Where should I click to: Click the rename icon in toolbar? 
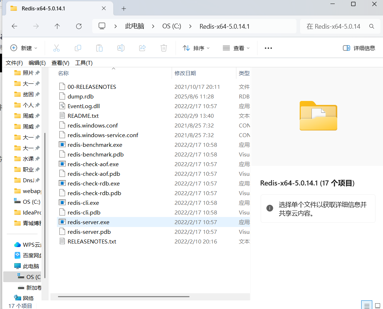(121, 48)
